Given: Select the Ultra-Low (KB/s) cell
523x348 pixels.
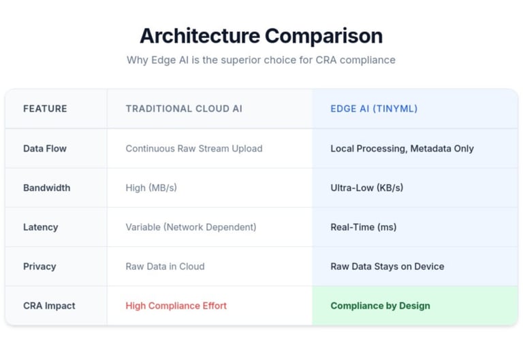Looking at the screenshot, I should (366, 188).
